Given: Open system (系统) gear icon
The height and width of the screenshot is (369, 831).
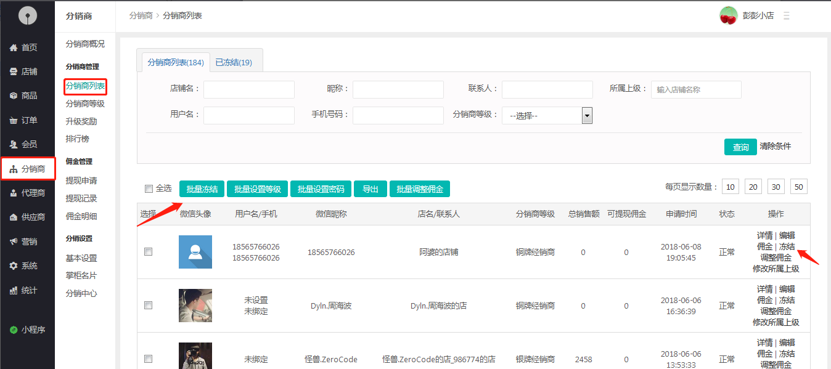Looking at the screenshot, I should pos(14,266).
